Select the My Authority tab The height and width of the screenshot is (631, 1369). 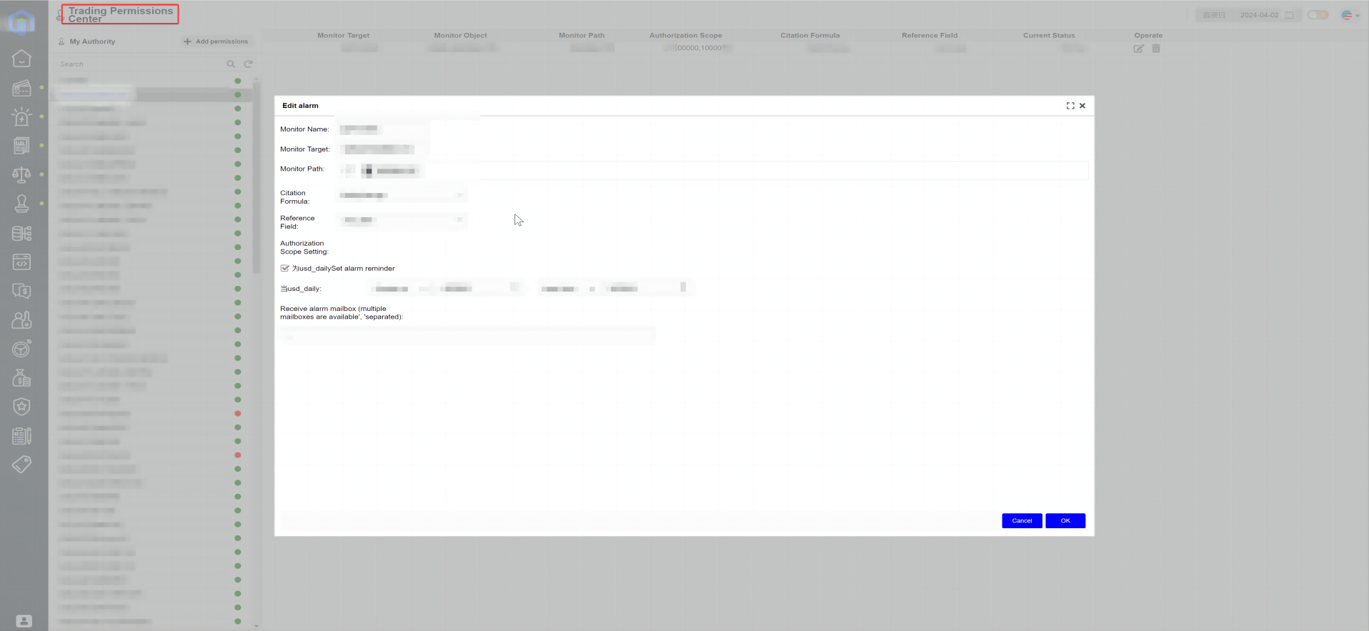pos(86,41)
